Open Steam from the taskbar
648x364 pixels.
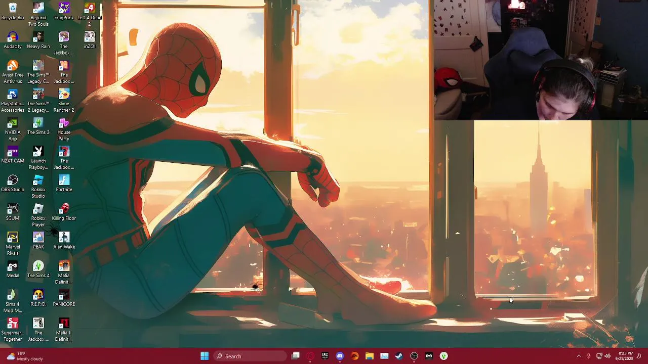(399, 356)
